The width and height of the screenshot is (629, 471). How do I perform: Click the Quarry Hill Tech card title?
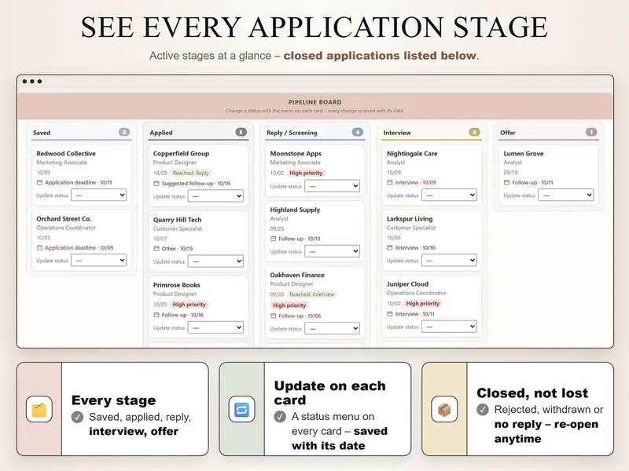178,220
